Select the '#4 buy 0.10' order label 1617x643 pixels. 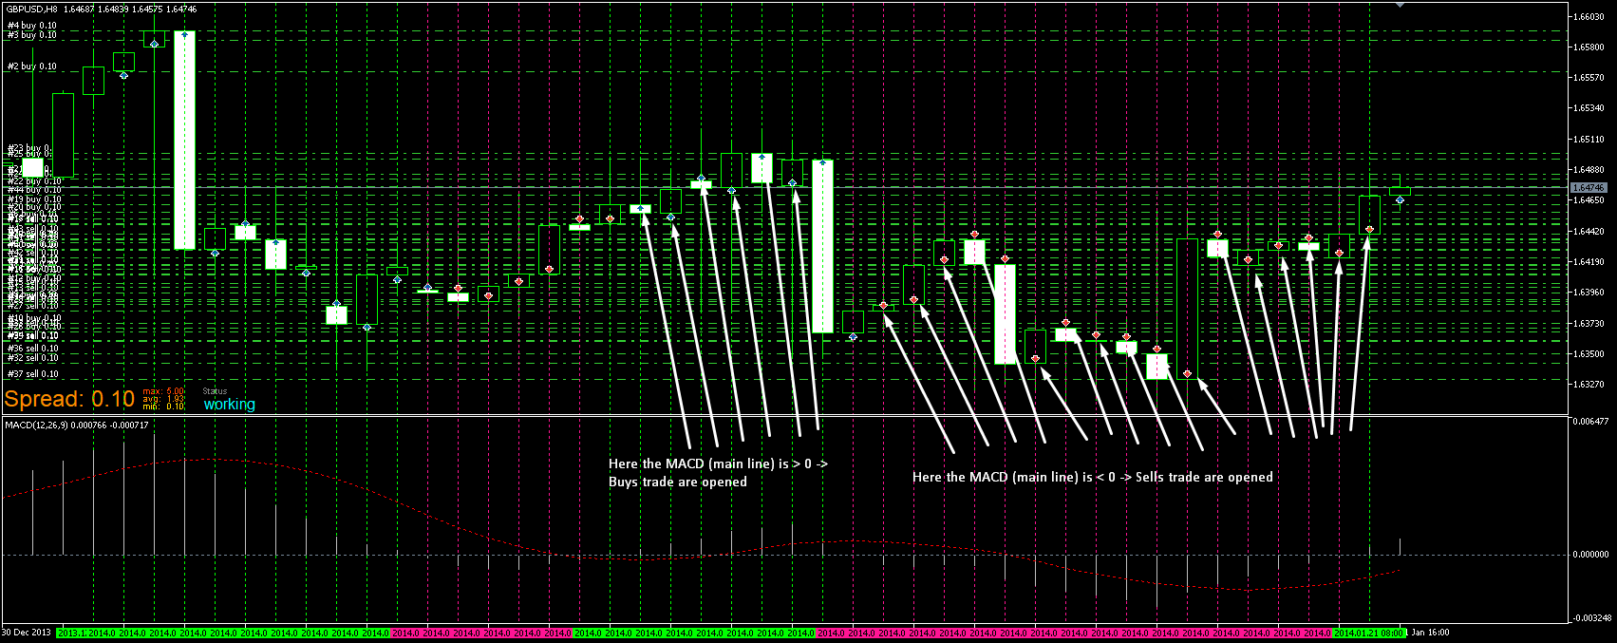(31, 27)
